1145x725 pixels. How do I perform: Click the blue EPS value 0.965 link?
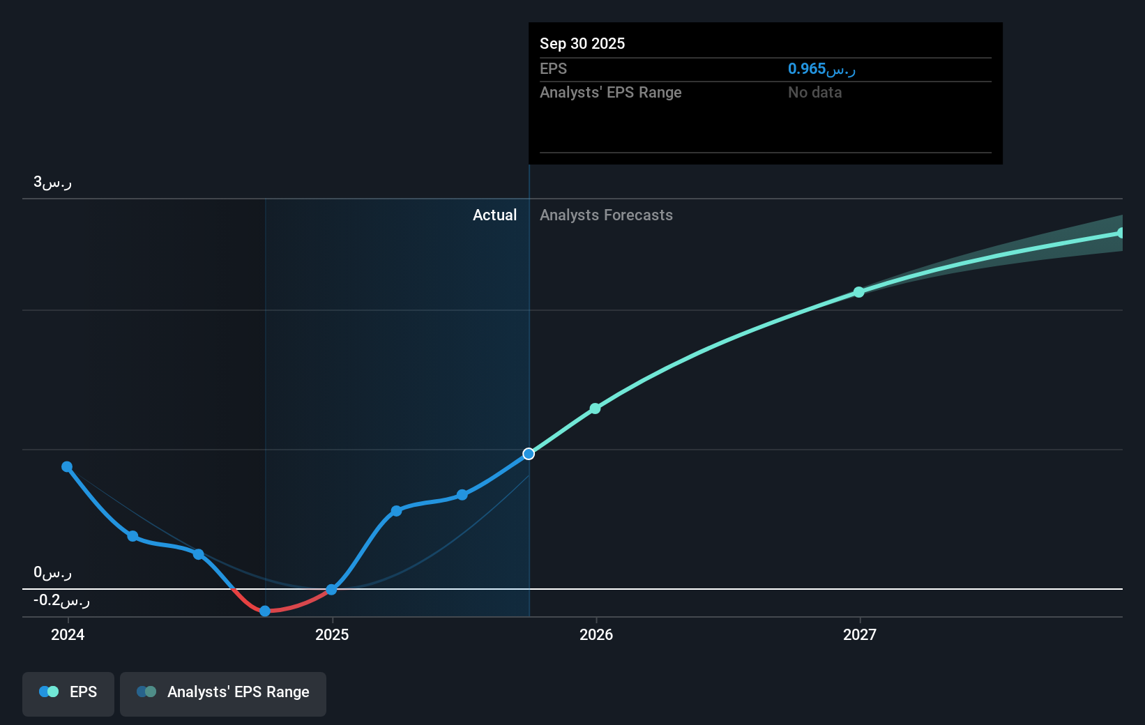(x=821, y=68)
